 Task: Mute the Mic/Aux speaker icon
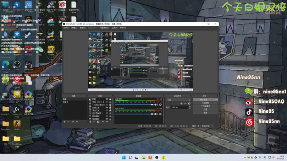[x=156, y=114]
